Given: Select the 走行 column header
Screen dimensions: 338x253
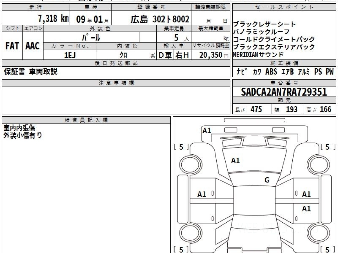Looking at the screenshot, I should tap(35, 7).
